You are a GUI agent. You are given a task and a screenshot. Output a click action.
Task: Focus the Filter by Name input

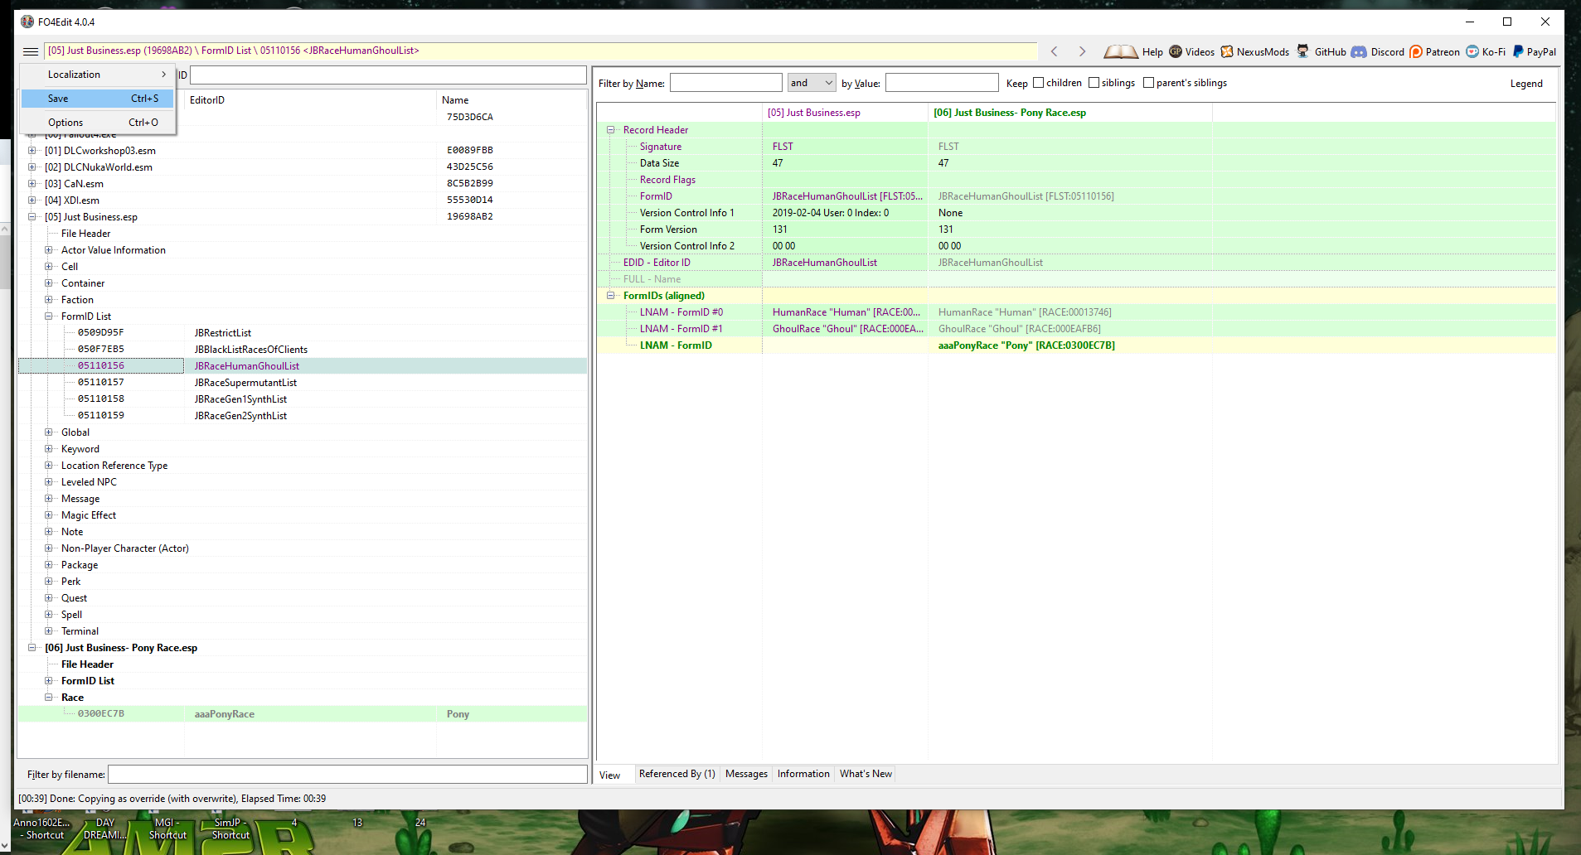tap(725, 83)
